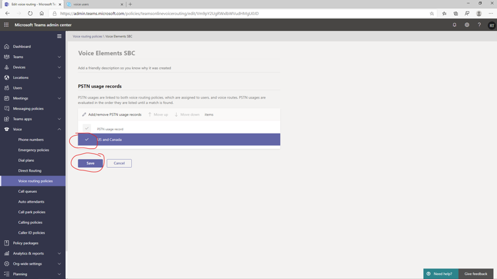Image resolution: width=497 pixels, height=279 pixels.
Task: Open the settings gear icon
Action: (467, 24)
